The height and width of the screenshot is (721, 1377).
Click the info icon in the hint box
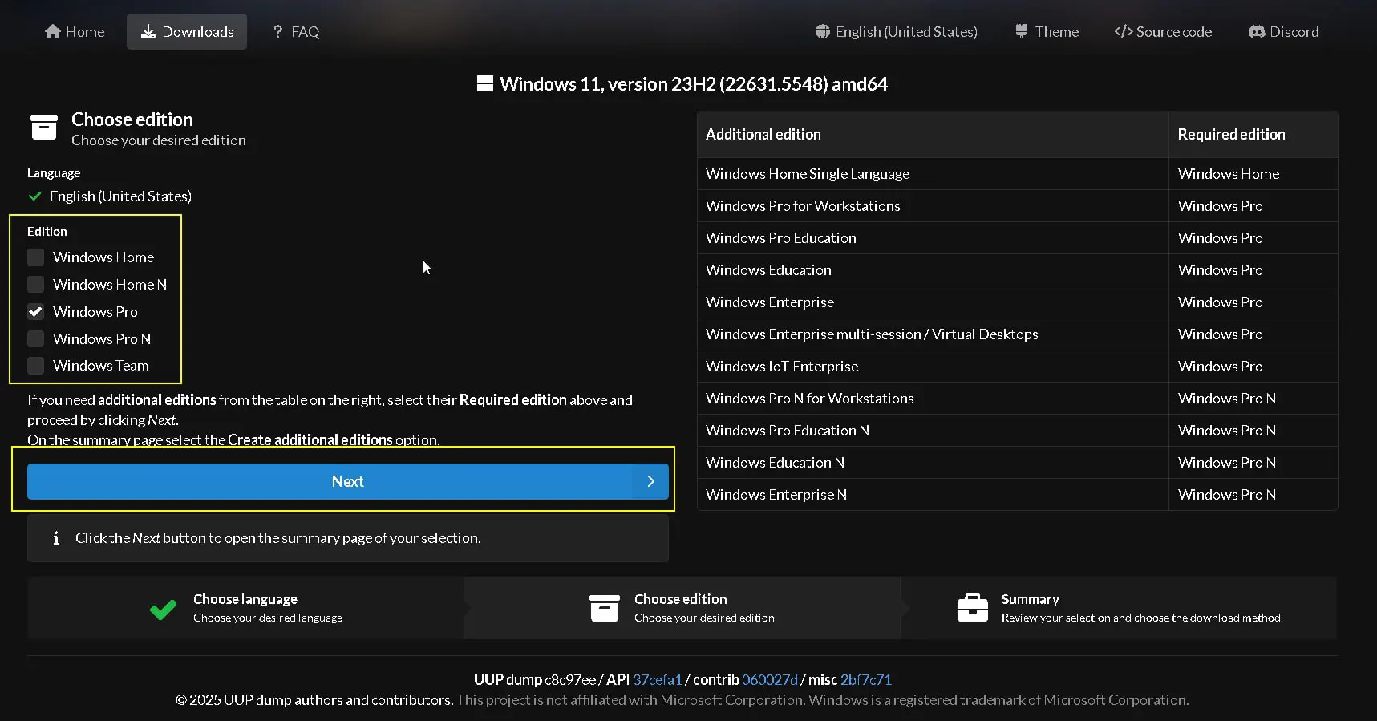click(x=56, y=538)
